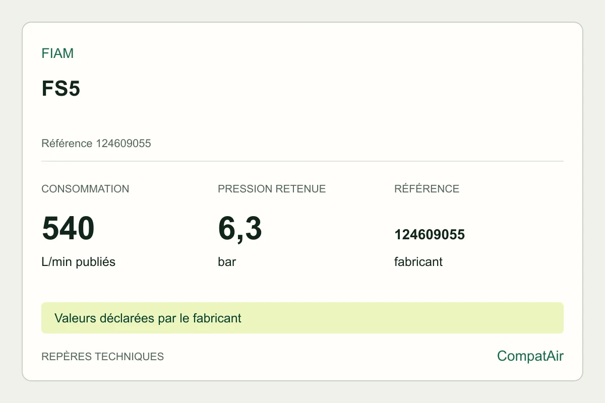Select the FS5 model title

coord(61,89)
